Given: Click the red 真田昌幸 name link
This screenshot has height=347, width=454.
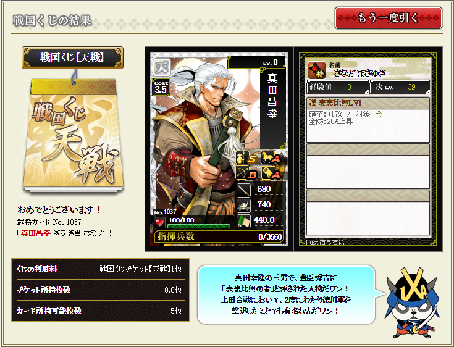Looking at the screenshot, I should pyautogui.click(x=36, y=233).
